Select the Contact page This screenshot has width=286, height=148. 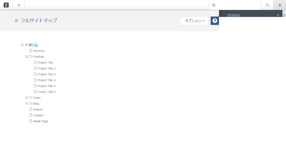click(x=38, y=115)
